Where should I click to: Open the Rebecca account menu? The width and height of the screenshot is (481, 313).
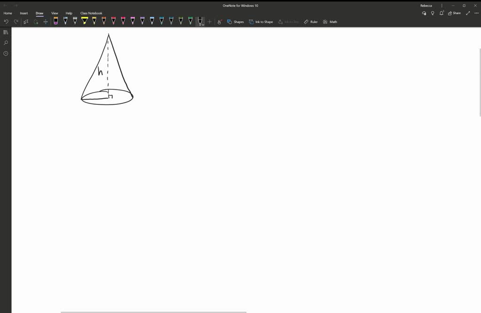426,6
